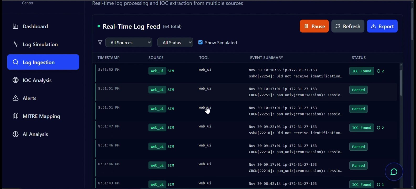Export the log feed data
Viewport: 416px width, 189px height.
click(382, 26)
